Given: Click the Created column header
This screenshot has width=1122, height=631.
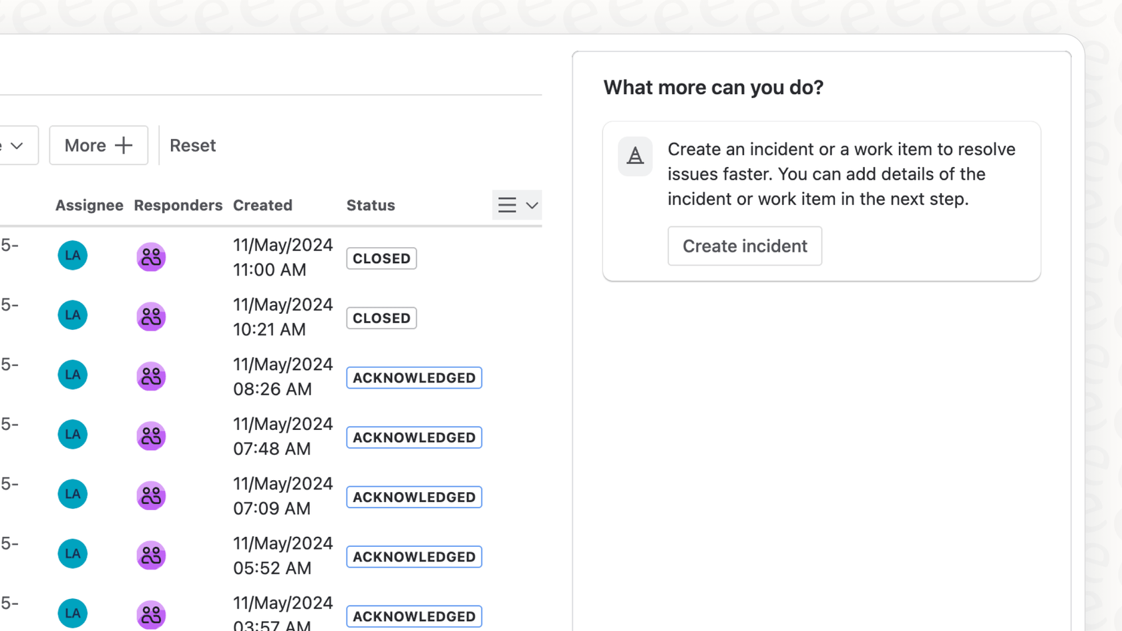Looking at the screenshot, I should pyautogui.click(x=262, y=205).
